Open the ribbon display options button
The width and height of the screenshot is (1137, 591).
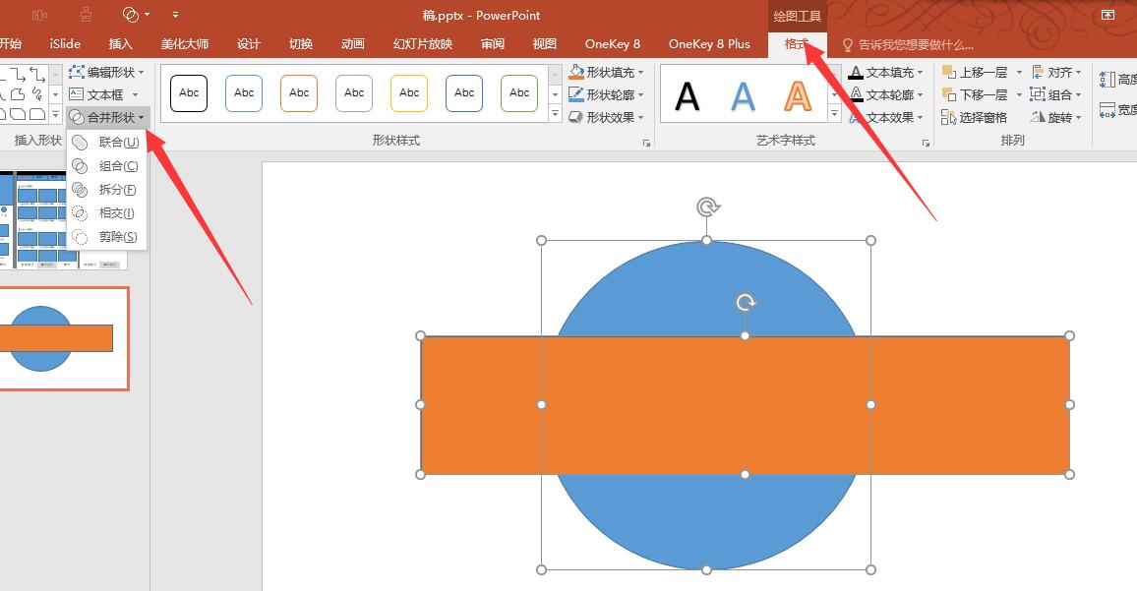click(1107, 15)
